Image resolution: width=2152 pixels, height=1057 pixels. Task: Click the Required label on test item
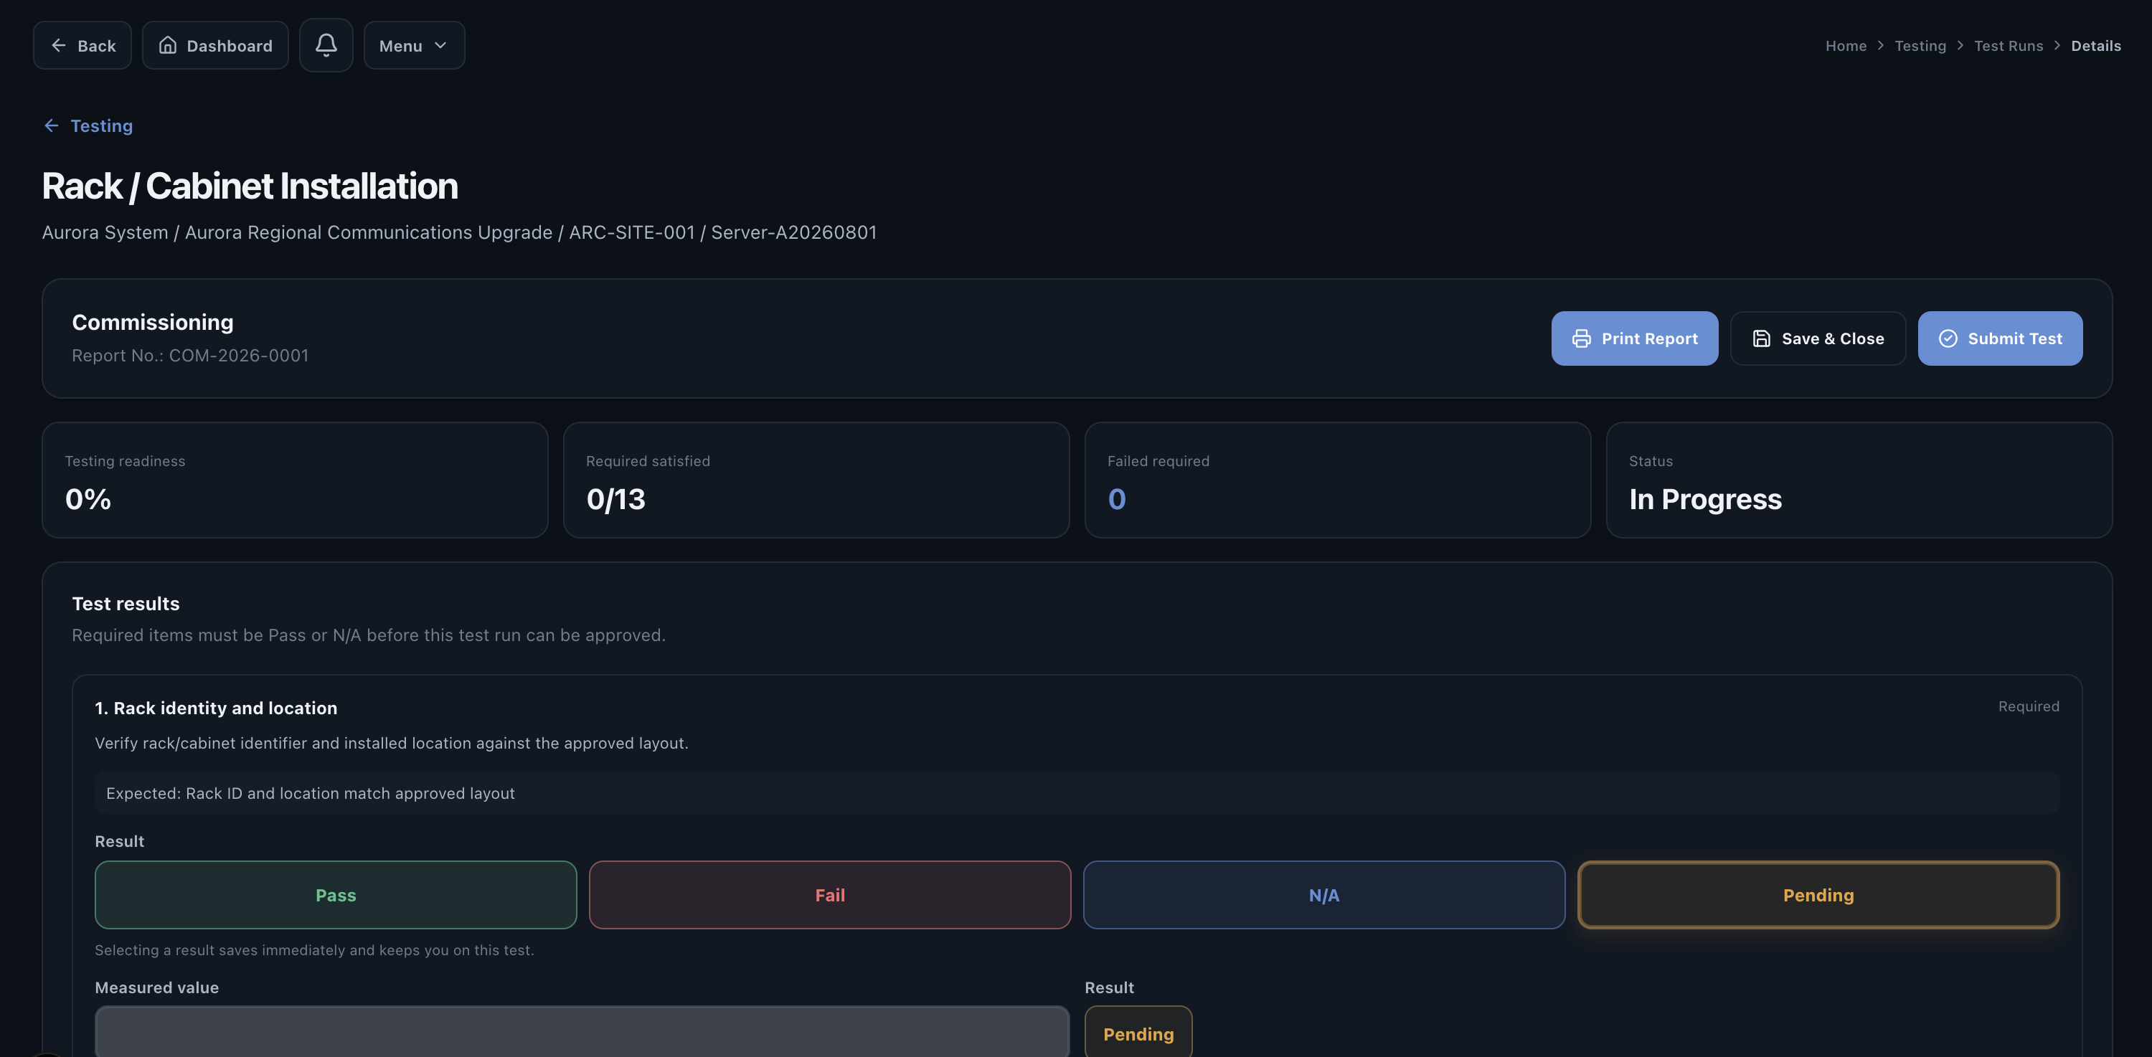click(x=2029, y=706)
